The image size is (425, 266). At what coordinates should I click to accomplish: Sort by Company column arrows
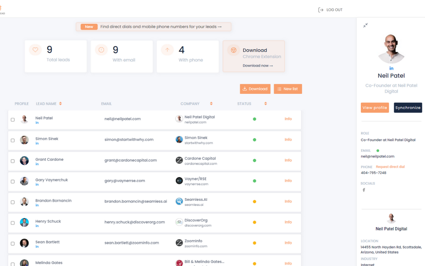(211, 104)
